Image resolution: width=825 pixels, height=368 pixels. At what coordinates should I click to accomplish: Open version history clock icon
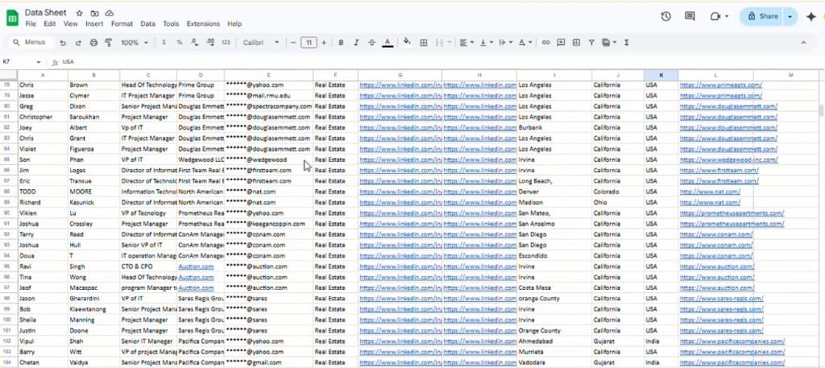click(665, 16)
